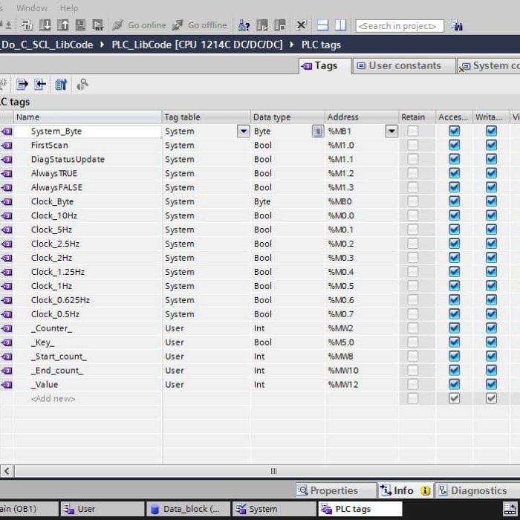Image resolution: width=520 pixels, height=520 pixels.
Task: Switch to the User constants tab
Action: (403, 66)
